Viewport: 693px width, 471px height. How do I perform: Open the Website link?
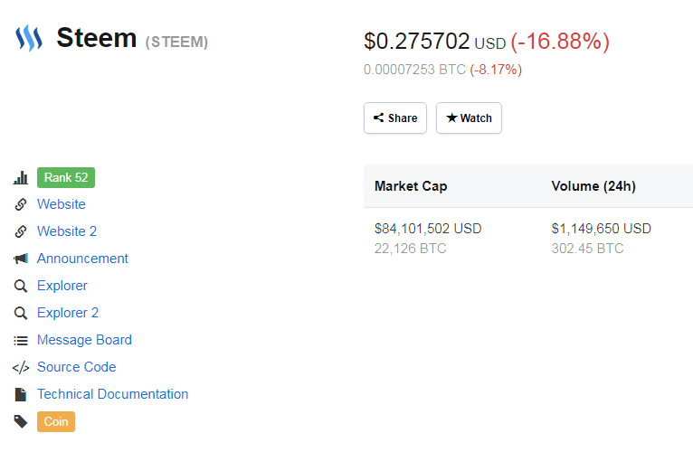62,204
